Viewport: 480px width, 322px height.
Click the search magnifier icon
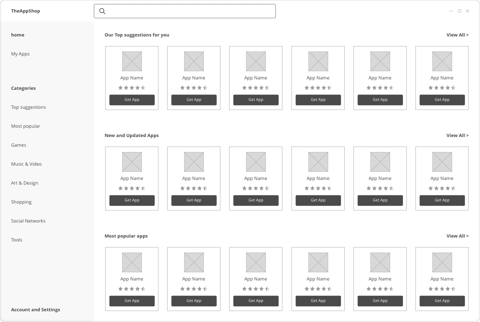[x=102, y=11]
